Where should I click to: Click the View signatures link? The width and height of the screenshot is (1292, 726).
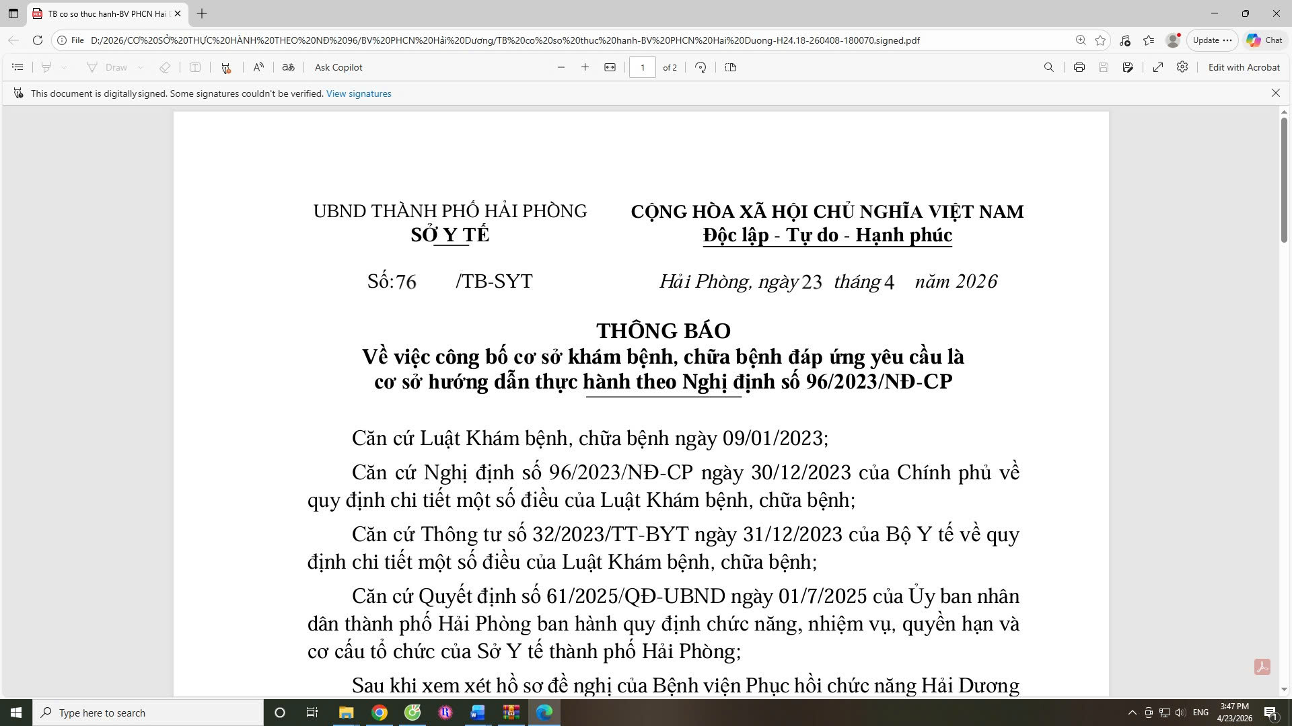pyautogui.click(x=359, y=93)
